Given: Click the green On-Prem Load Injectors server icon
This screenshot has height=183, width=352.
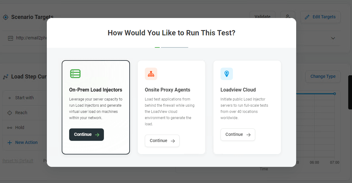Looking at the screenshot, I should click(75, 74).
